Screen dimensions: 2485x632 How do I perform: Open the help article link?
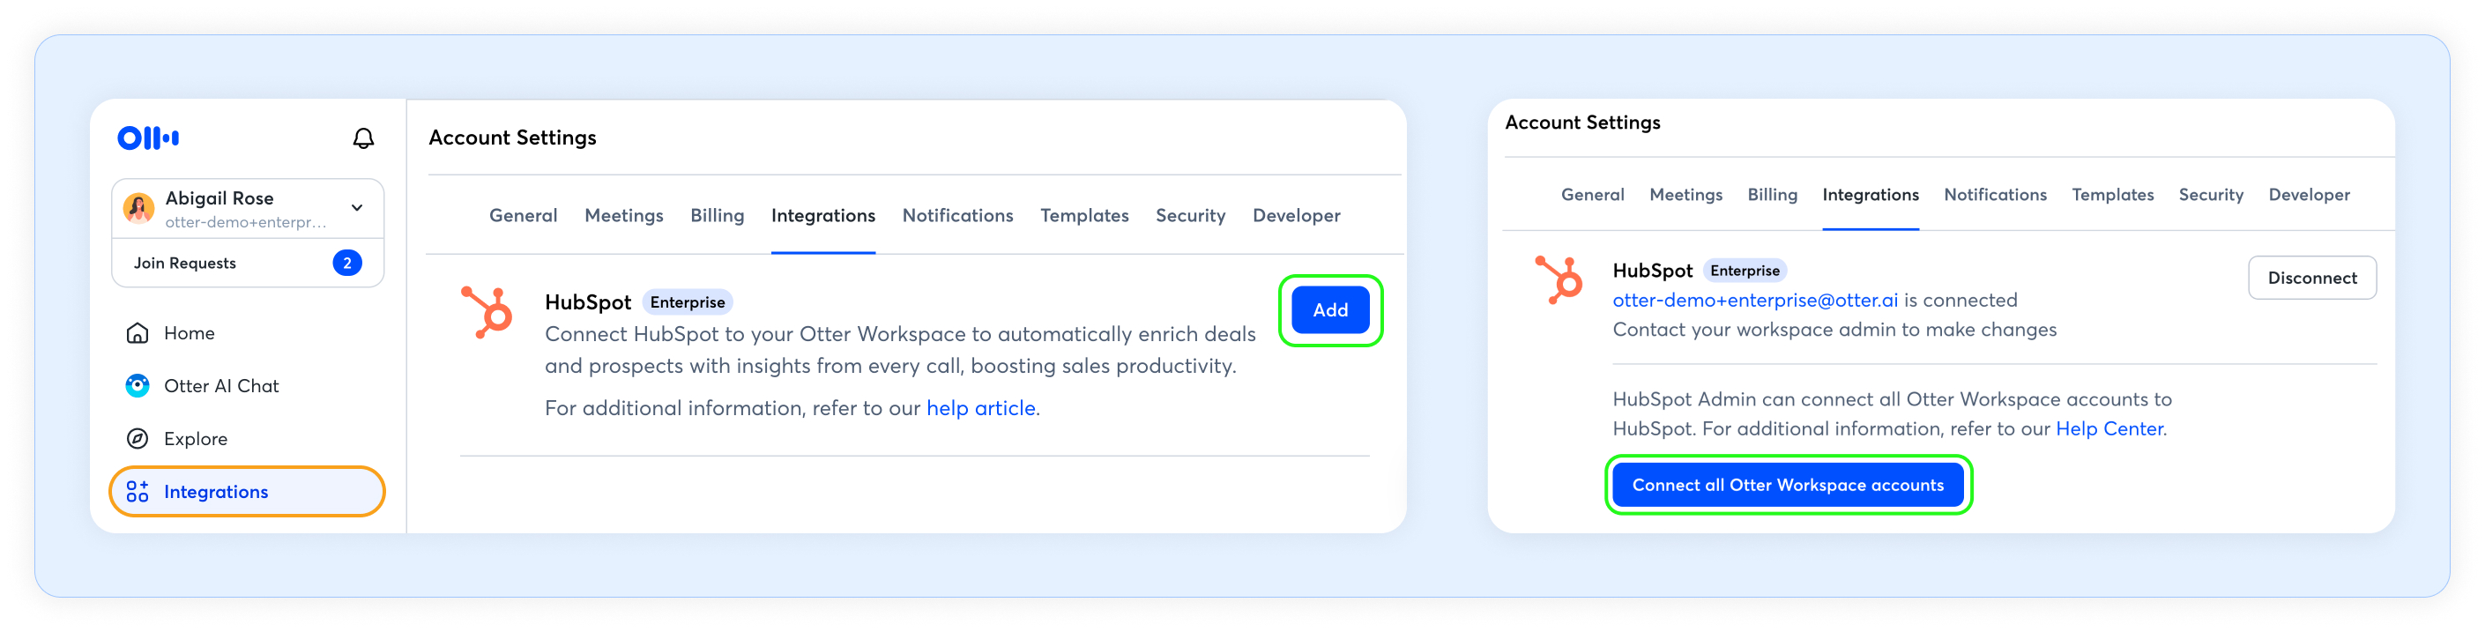coord(980,408)
